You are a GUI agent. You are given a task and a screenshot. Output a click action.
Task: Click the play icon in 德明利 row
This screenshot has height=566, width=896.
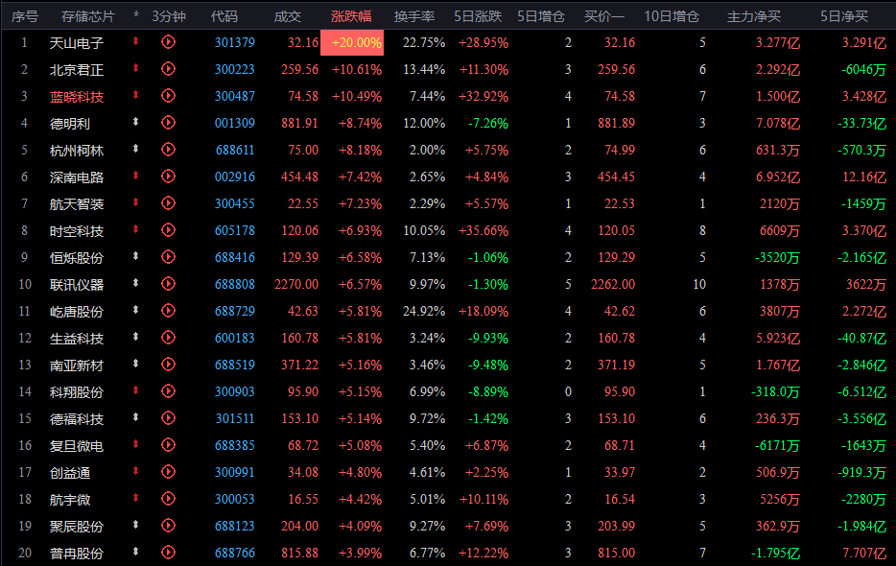tap(168, 123)
